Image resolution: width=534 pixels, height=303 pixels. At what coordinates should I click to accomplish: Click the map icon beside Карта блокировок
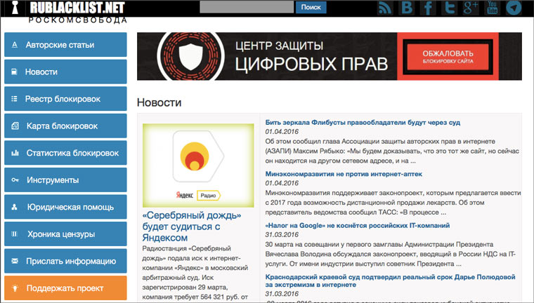tap(15, 126)
